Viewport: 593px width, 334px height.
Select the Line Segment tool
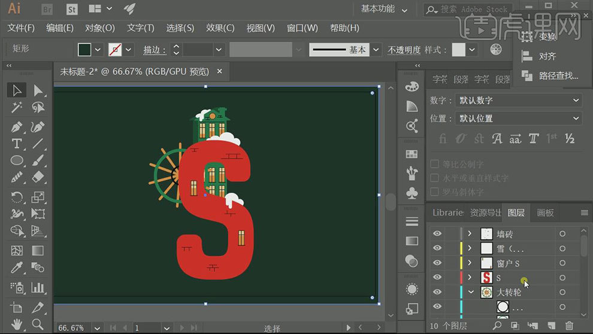[38, 144]
